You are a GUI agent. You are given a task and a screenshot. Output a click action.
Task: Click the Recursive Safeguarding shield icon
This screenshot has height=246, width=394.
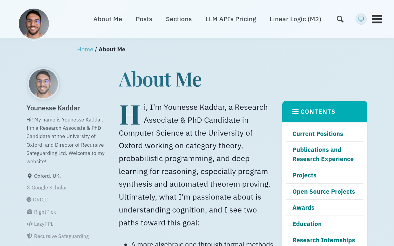[30, 236]
